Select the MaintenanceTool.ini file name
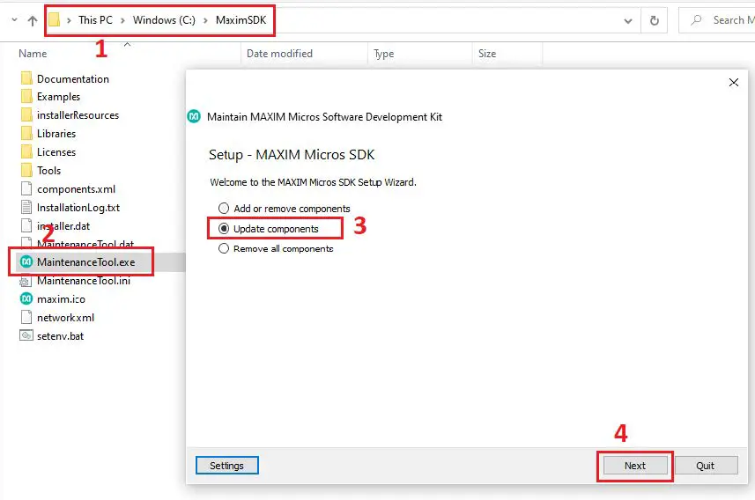This screenshot has width=755, height=500. click(84, 281)
